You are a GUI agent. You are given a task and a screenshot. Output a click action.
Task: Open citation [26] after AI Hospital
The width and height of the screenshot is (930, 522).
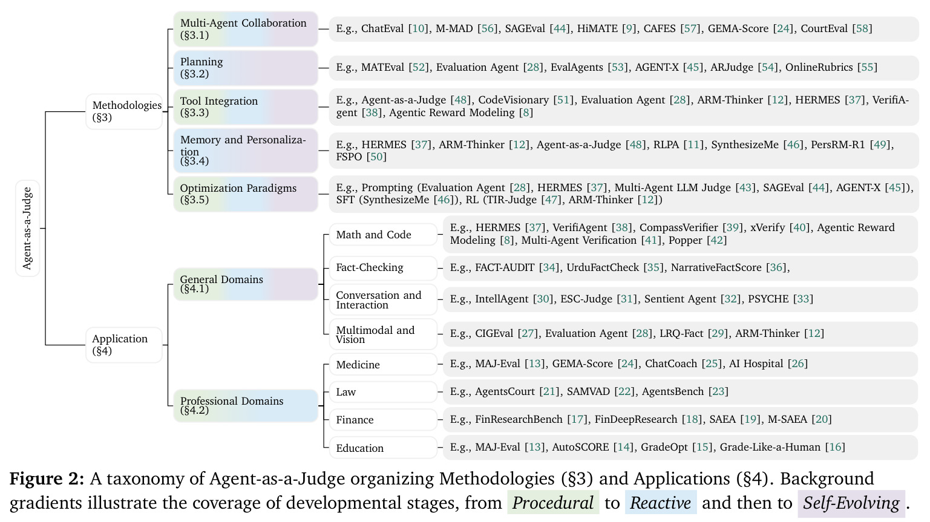point(797,364)
